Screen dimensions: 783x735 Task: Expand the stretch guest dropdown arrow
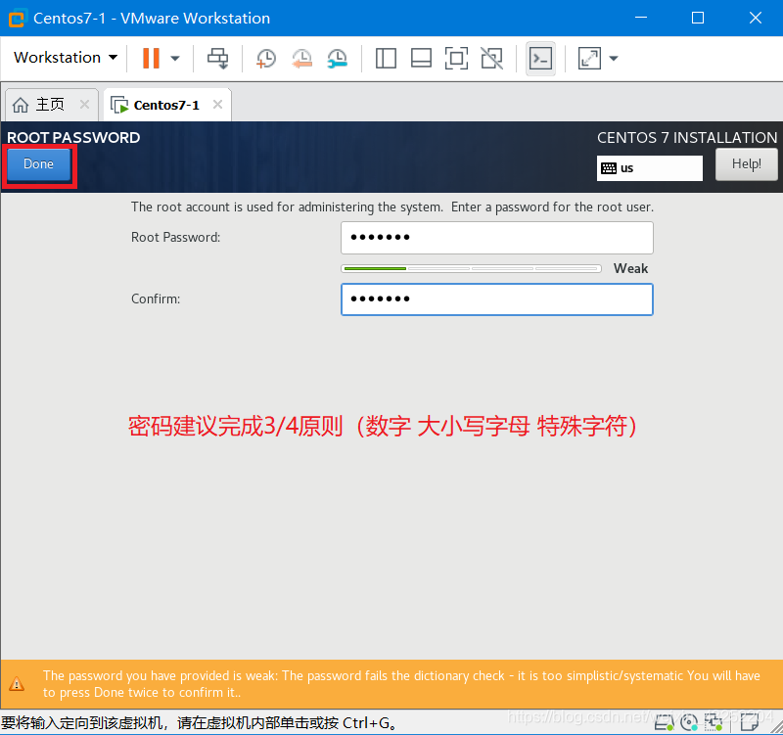[614, 59]
